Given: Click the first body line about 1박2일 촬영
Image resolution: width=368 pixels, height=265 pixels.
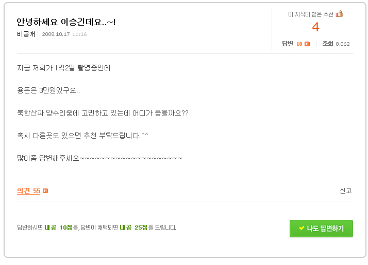Looking at the screenshot, I should click(63, 68).
